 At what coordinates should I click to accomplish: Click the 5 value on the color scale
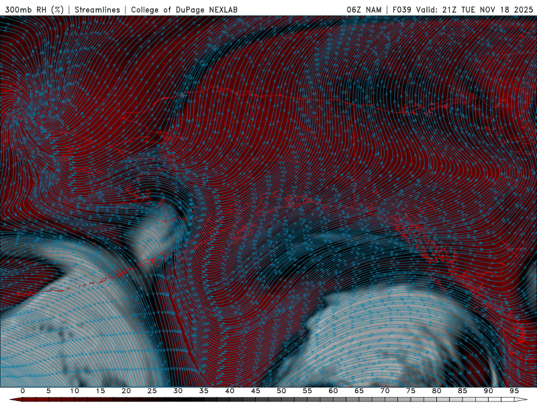coord(48,391)
